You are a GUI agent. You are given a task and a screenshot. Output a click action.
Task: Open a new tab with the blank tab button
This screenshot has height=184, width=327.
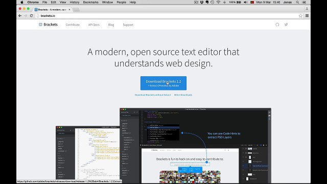click(76, 10)
